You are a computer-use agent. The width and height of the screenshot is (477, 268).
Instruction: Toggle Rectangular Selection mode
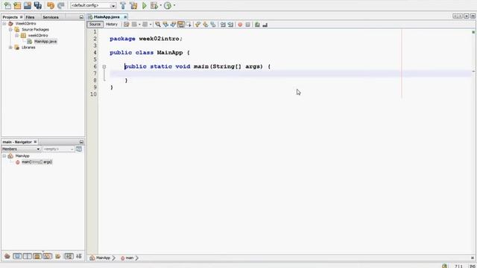tap(189, 25)
